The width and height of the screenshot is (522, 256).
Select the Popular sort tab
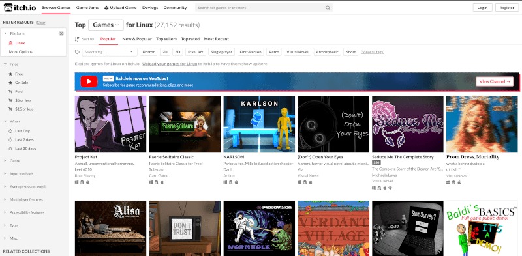coord(108,39)
